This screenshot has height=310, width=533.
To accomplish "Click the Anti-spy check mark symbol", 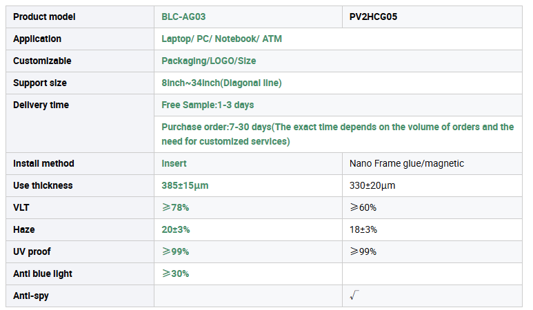I will pyautogui.click(x=354, y=296).
